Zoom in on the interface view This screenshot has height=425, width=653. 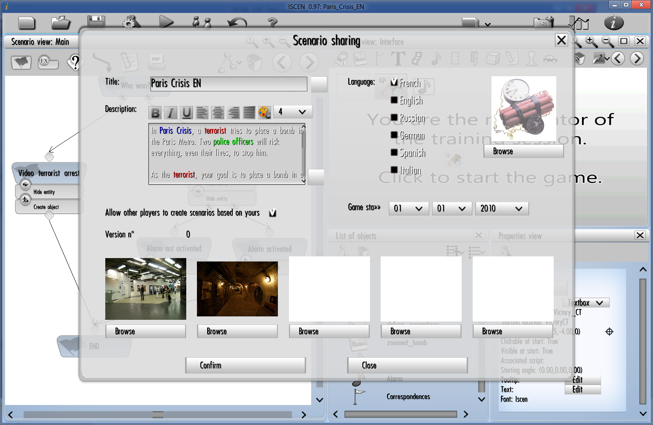pyautogui.click(x=591, y=41)
